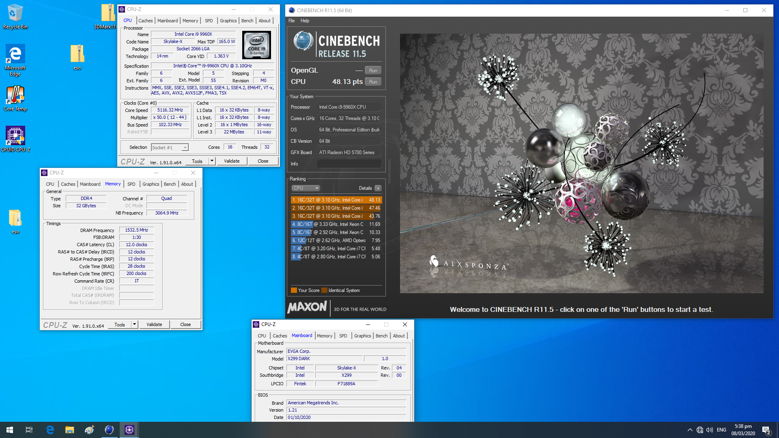Open the paint palette app on taskbar

pos(89,430)
